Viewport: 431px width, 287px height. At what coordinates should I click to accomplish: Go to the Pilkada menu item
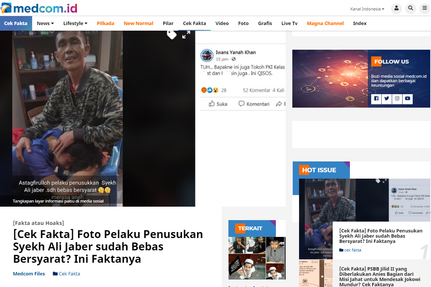(105, 24)
